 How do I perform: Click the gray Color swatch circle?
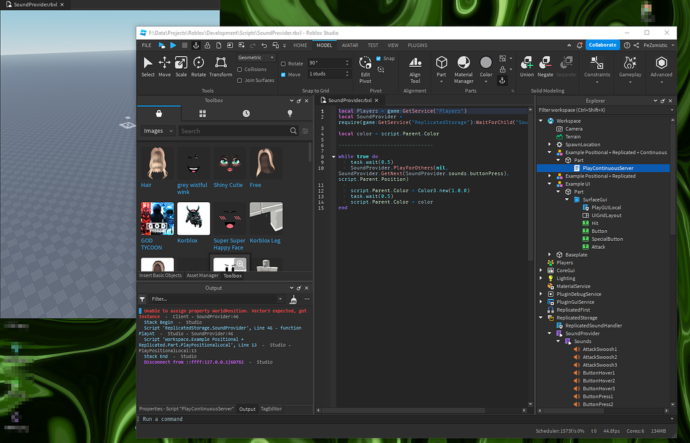pyautogui.click(x=486, y=63)
